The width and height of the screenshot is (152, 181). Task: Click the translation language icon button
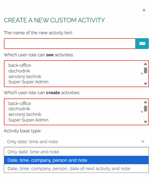click(142, 43)
